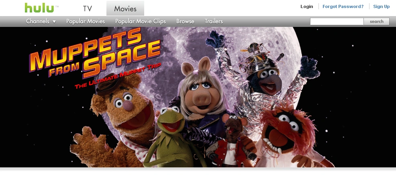Screen dimensions: 396x175
Task: Select the Movies tab
Action: click(125, 8)
